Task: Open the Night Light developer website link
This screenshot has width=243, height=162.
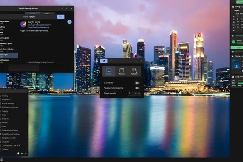Action: coord(39,27)
